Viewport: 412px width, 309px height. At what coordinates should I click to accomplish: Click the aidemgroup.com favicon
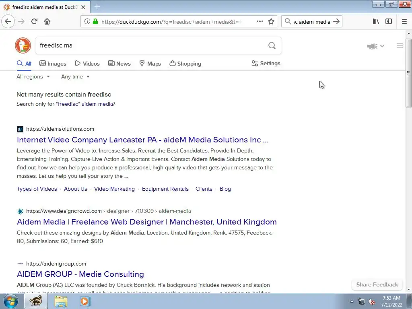coord(20,264)
